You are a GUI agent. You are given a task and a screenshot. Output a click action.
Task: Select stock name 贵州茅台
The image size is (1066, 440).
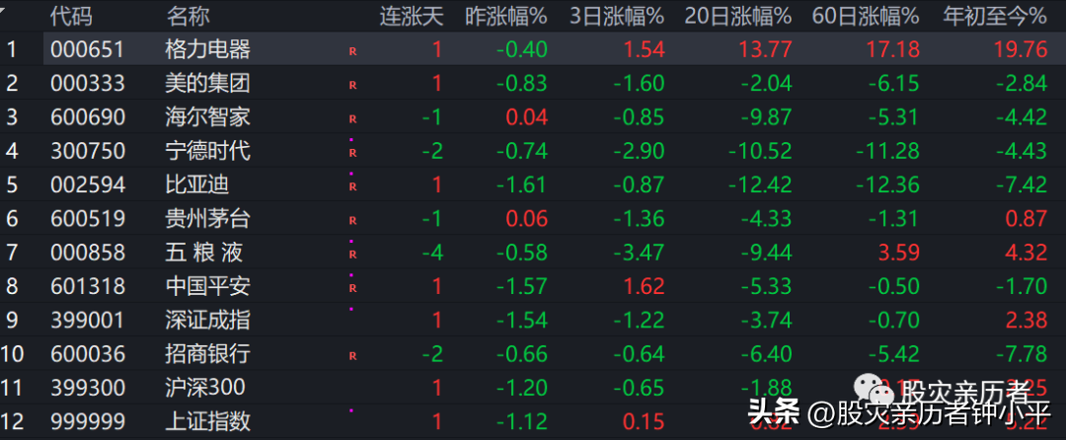point(208,219)
